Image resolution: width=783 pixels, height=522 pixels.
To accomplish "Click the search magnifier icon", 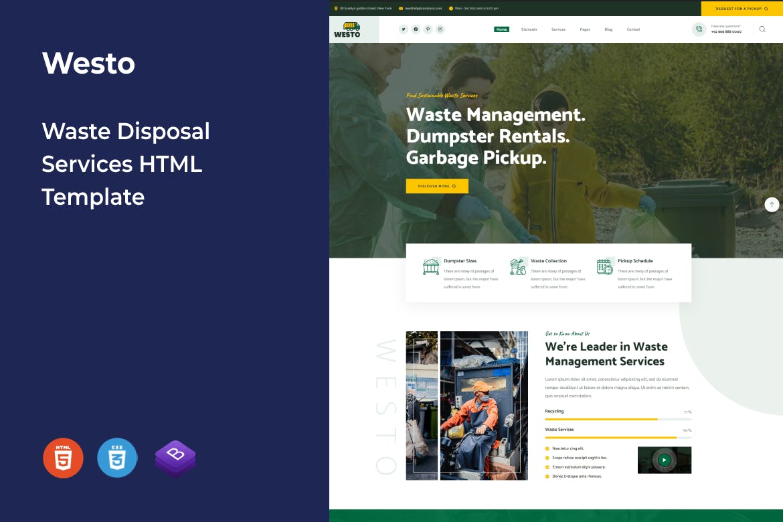I will coord(762,29).
